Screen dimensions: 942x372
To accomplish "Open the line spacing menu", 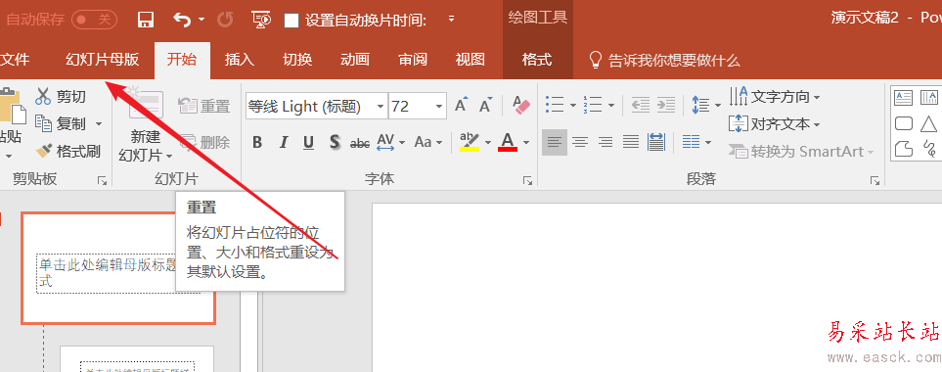I will point(706,106).
